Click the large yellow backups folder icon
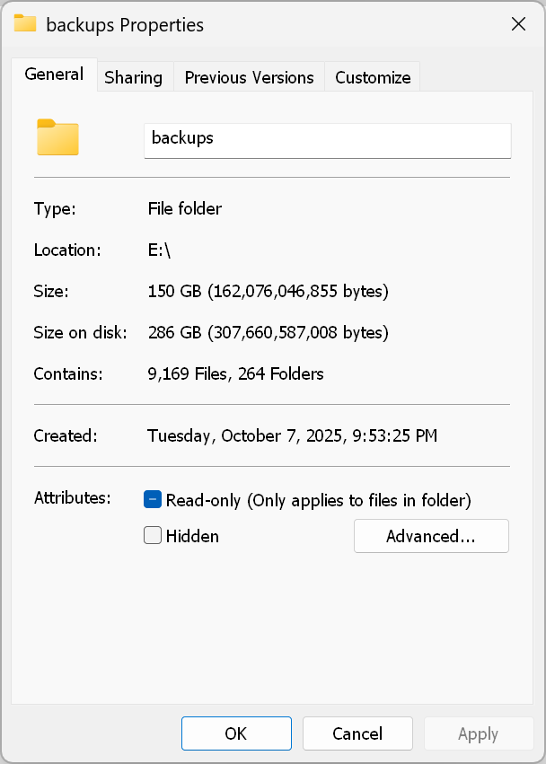The width and height of the screenshot is (546, 764). pyautogui.click(x=58, y=137)
